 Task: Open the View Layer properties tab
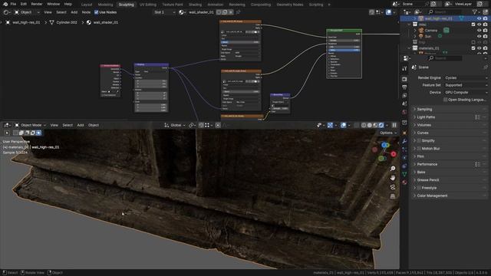(404, 95)
